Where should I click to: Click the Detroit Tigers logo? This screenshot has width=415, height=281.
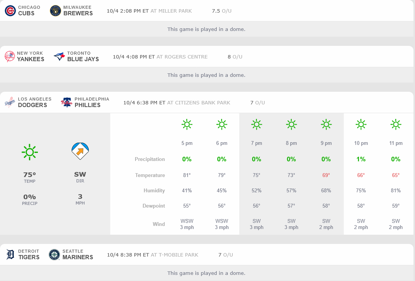tap(11, 255)
